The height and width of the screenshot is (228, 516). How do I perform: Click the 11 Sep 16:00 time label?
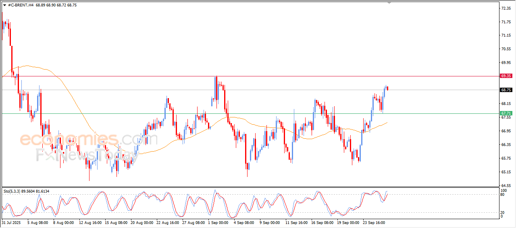pos(296,222)
